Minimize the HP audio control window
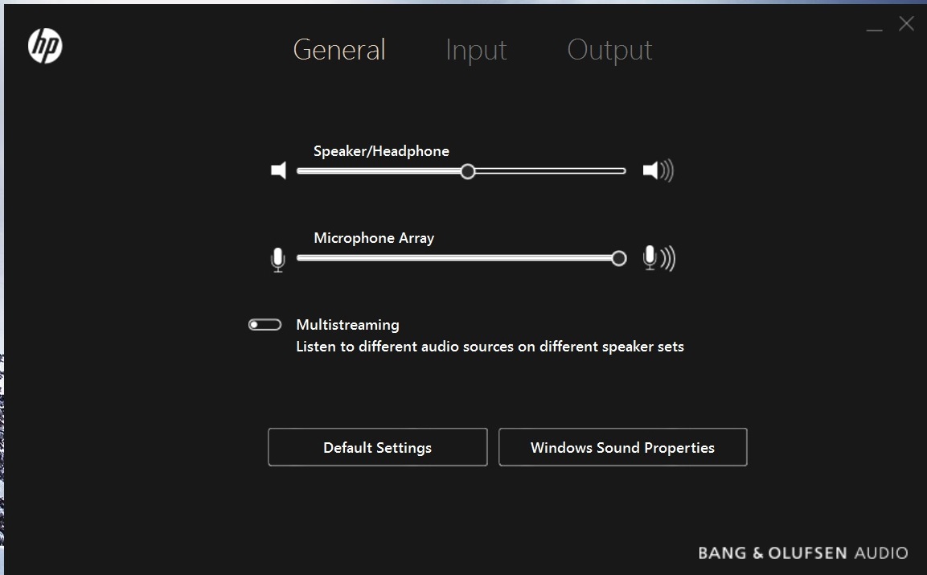This screenshot has height=575, width=927. click(x=875, y=27)
